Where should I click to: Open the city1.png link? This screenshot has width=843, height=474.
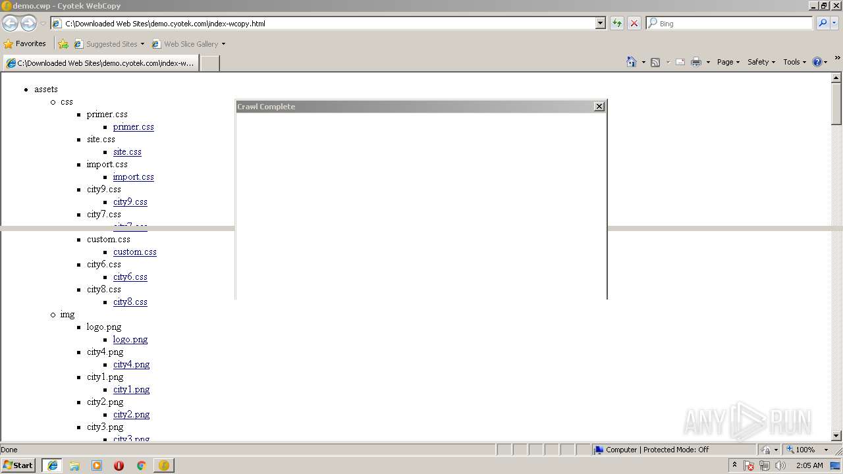tap(131, 389)
